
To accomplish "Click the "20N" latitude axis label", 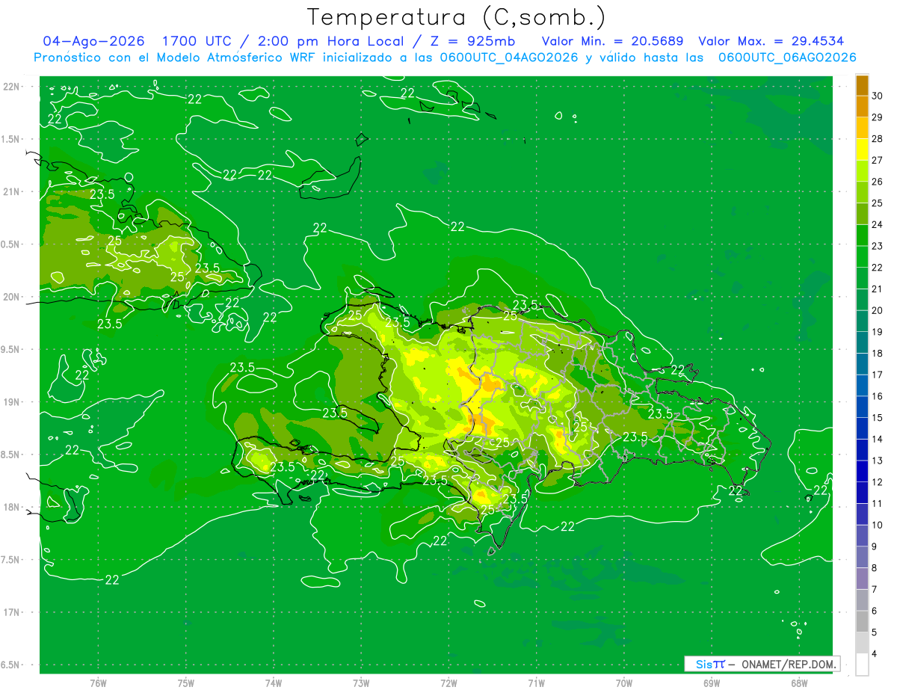I will (11, 297).
